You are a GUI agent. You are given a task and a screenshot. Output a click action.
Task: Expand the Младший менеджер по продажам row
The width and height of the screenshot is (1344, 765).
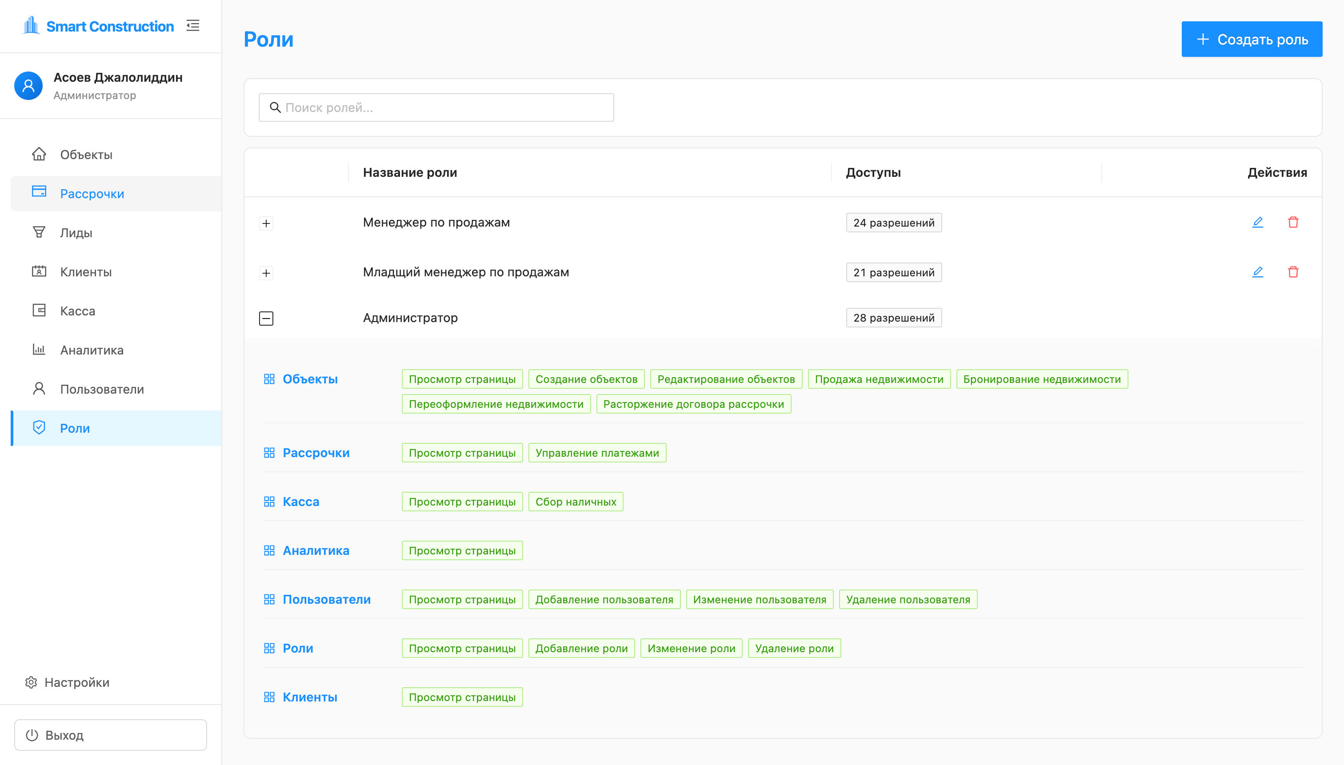(x=266, y=273)
